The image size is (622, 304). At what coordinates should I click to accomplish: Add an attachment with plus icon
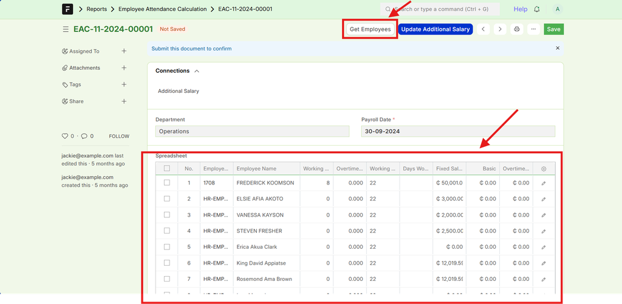click(x=124, y=68)
